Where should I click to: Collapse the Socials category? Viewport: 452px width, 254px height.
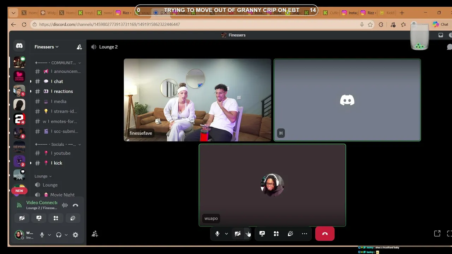coord(58,144)
